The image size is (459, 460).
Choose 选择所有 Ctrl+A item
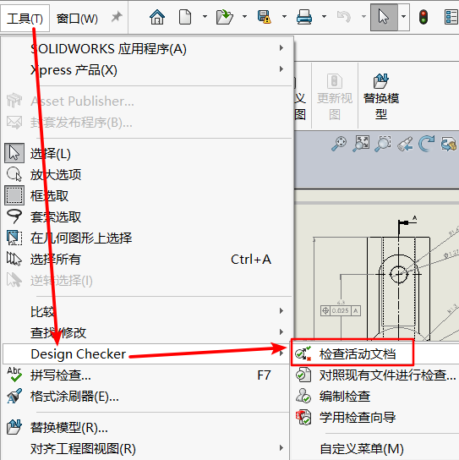pyautogui.click(x=147, y=260)
